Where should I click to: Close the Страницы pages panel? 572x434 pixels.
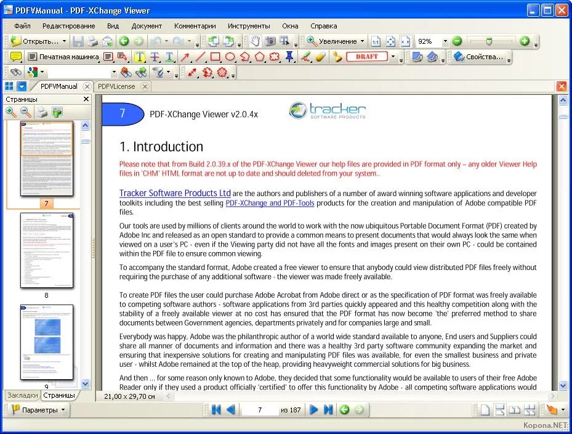click(86, 99)
